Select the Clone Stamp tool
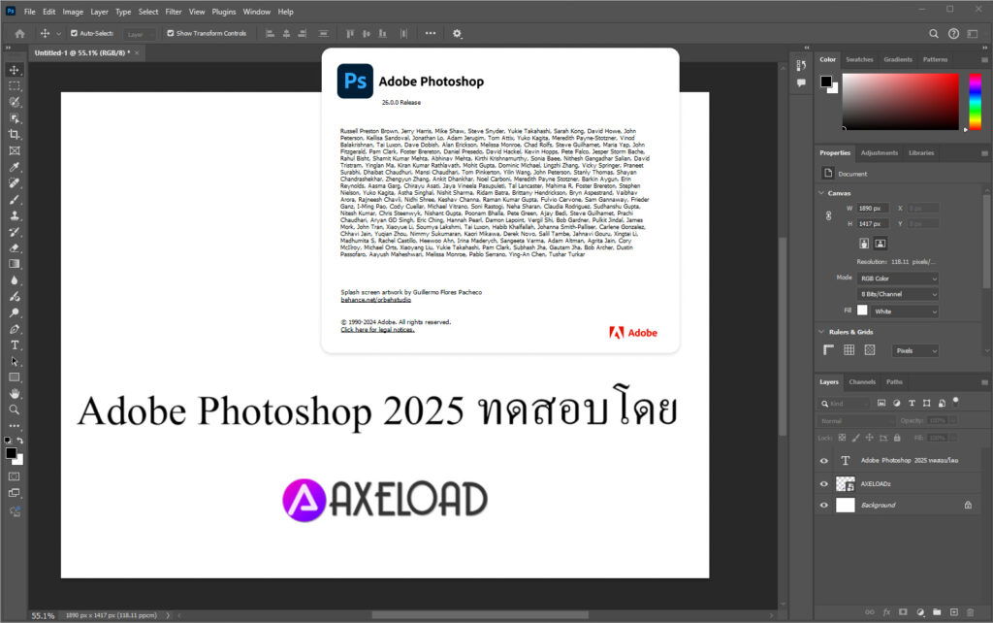Viewport: 993px width, 623px height. click(x=14, y=216)
